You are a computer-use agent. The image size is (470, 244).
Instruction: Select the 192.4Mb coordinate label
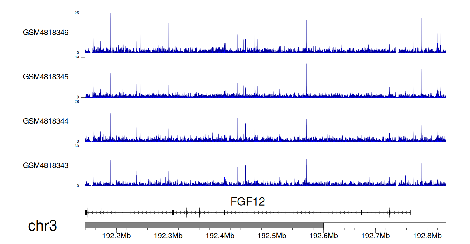coord(220,236)
